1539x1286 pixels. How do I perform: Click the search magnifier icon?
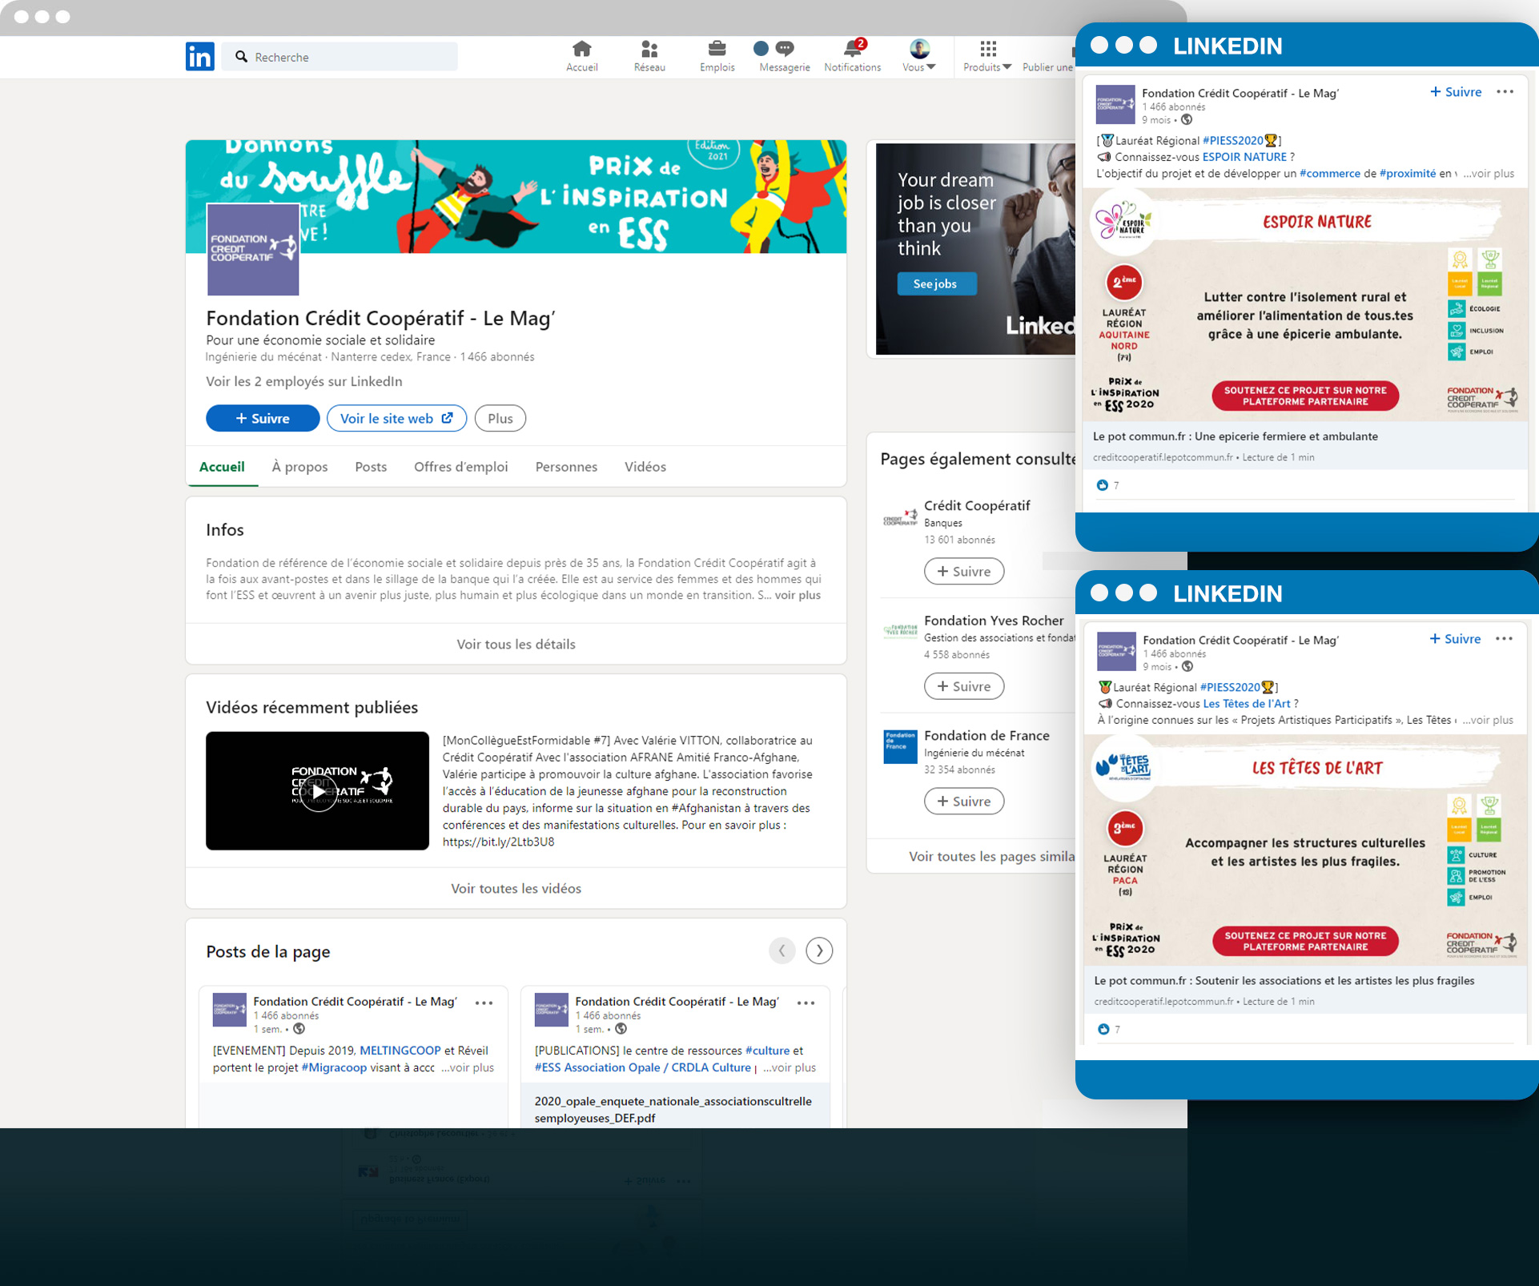tap(241, 57)
